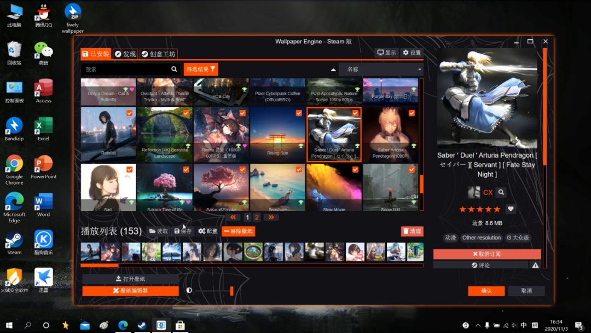Click the magnifier search icon
The width and height of the screenshot is (591, 333).
pyautogui.click(x=174, y=69)
